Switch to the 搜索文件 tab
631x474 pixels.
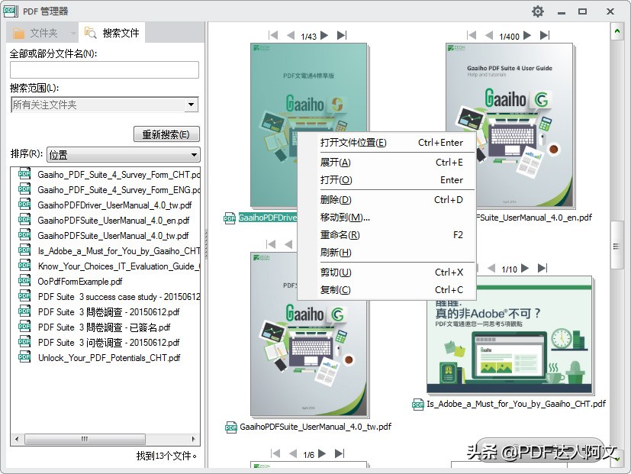[x=112, y=33]
